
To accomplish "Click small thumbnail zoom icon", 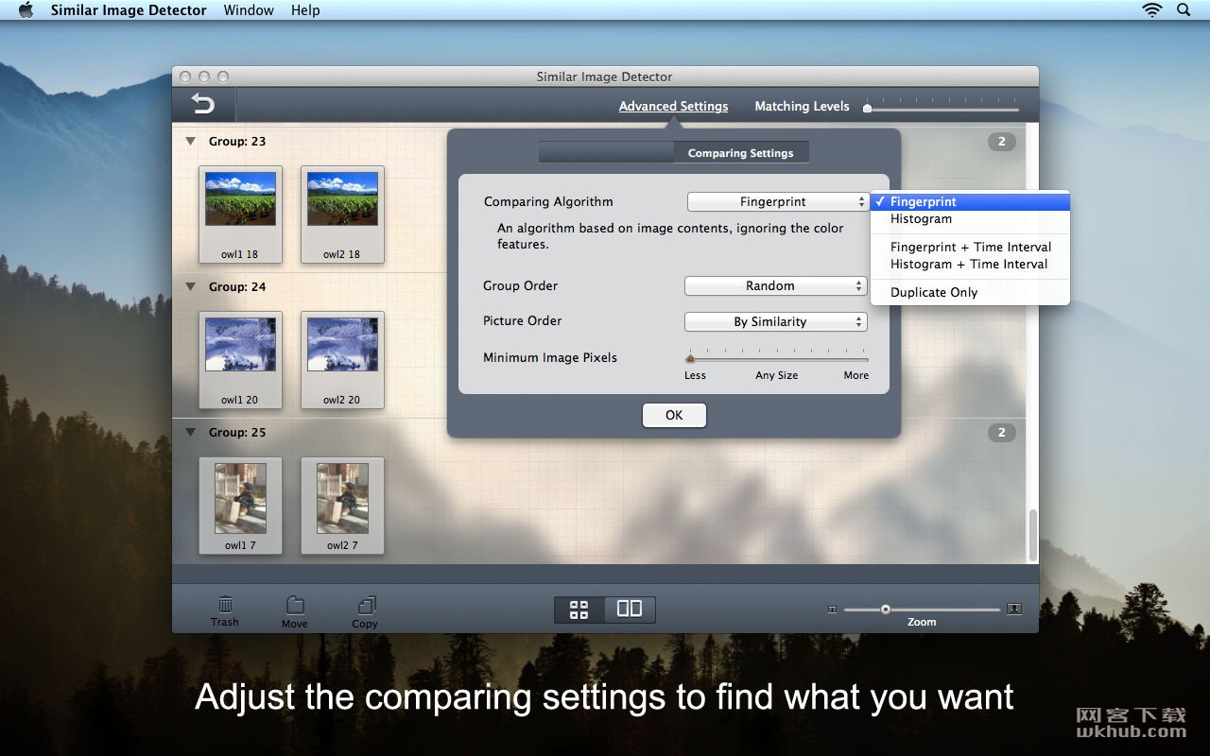I will pos(832,610).
